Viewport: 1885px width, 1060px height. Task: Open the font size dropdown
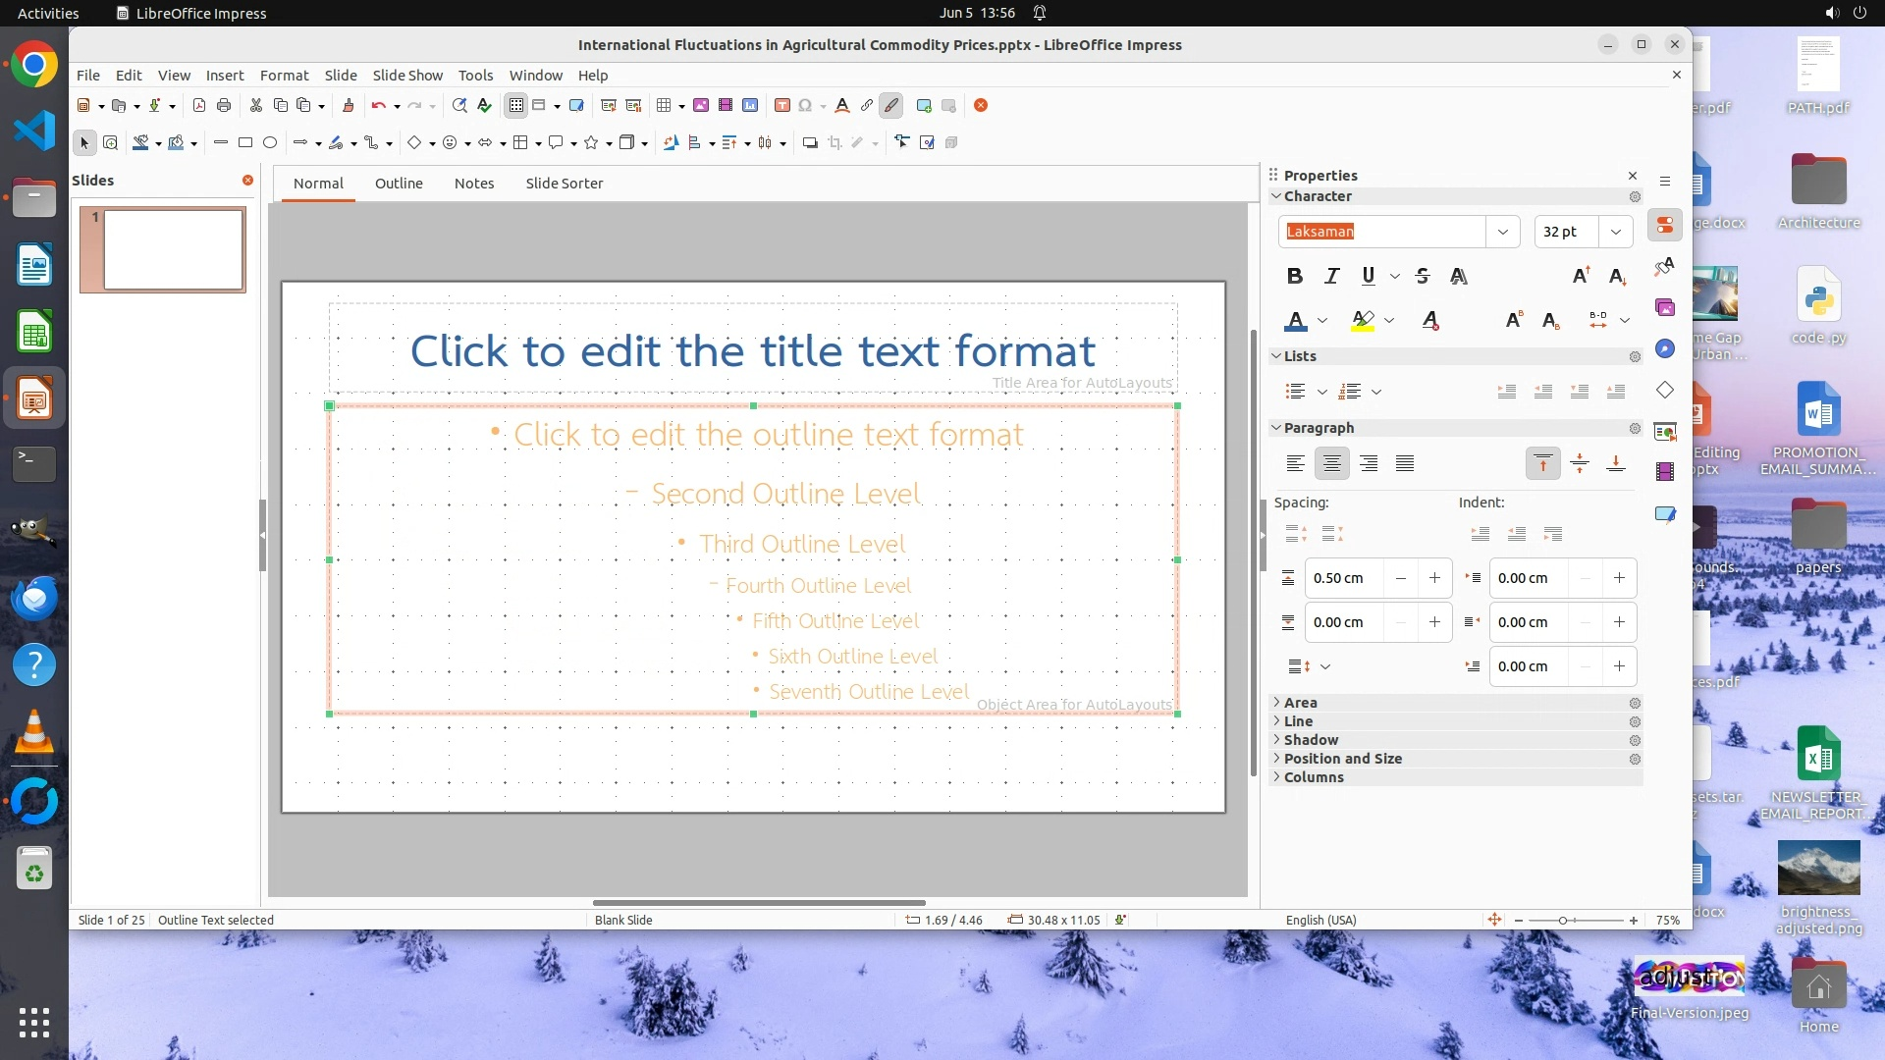pos(1615,232)
